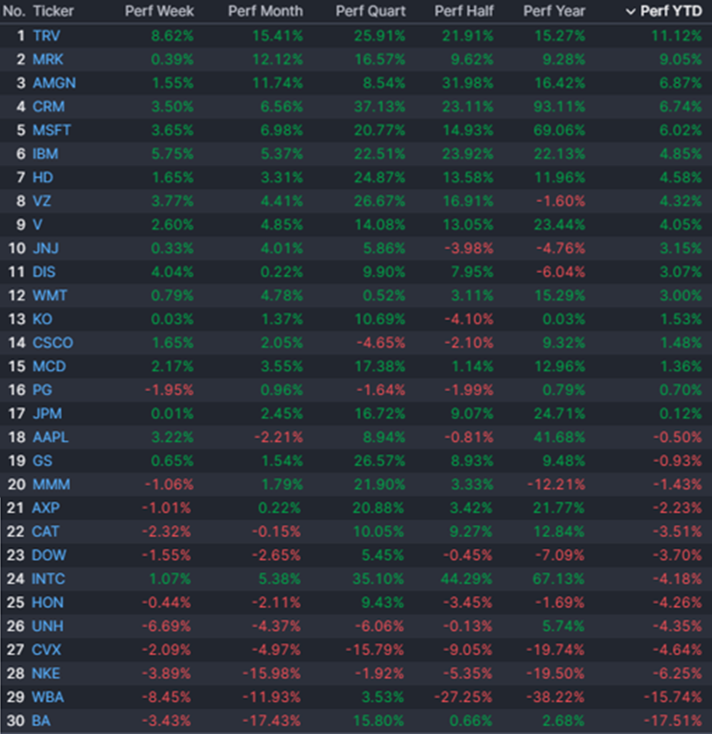Open the DOW ticker link
712x734 pixels.
[x=49, y=555]
